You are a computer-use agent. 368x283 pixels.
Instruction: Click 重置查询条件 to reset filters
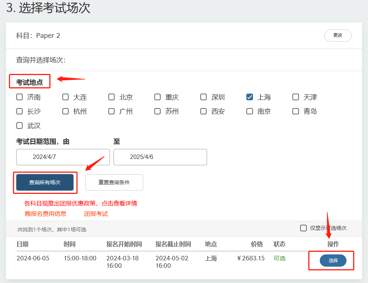click(114, 182)
